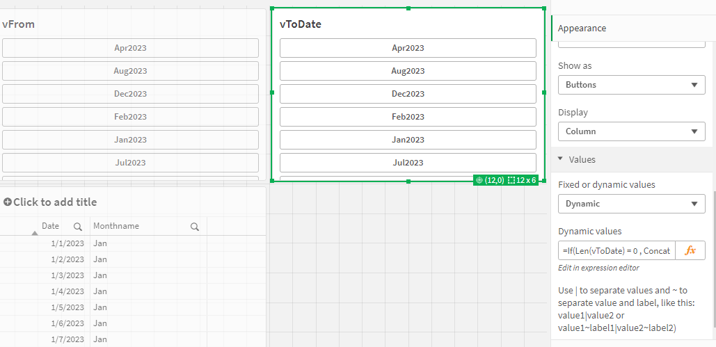716x347 pixels.
Task: Click the 1/1/2023 date cell
Action: click(67, 243)
